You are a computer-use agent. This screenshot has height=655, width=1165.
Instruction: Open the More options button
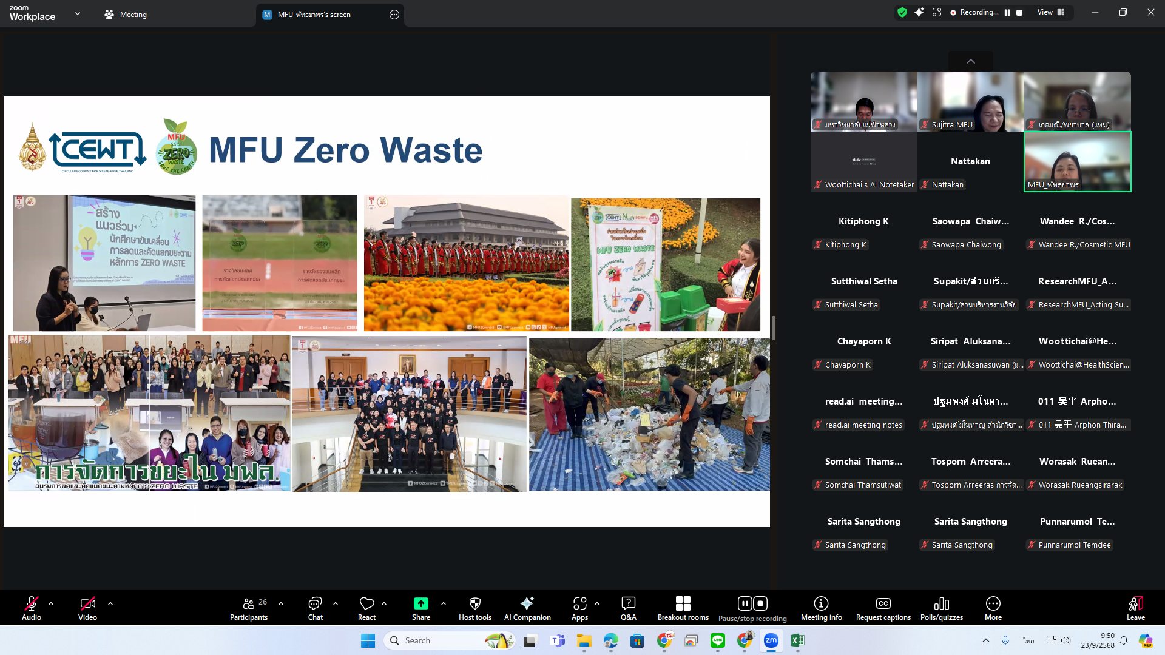(x=993, y=603)
